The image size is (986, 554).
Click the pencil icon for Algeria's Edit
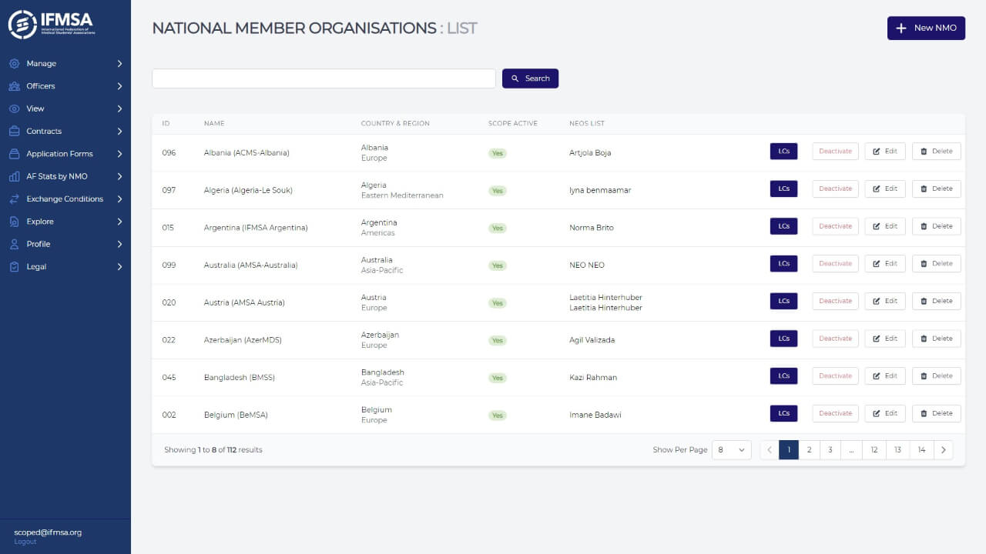[877, 189]
